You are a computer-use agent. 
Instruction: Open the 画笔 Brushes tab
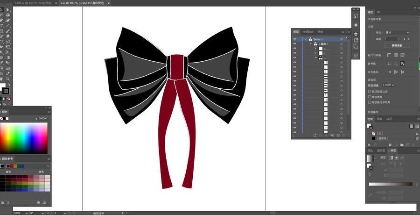point(379,119)
